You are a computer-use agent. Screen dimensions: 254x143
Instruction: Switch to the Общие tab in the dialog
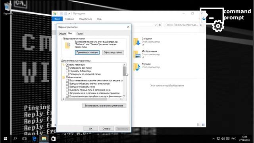point(62,33)
